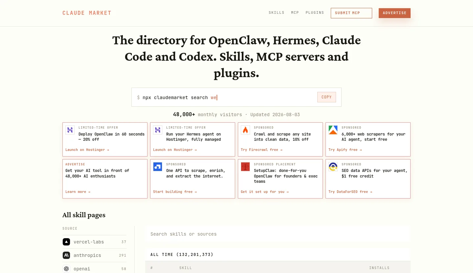Follow the Start building free link
The image size is (473, 273).
pyautogui.click(x=175, y=192)
